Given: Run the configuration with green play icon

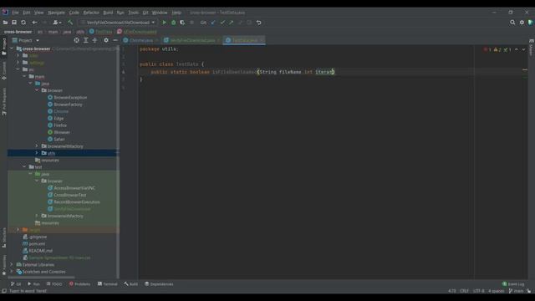Looking at the screenshot, I should [164, 23].
